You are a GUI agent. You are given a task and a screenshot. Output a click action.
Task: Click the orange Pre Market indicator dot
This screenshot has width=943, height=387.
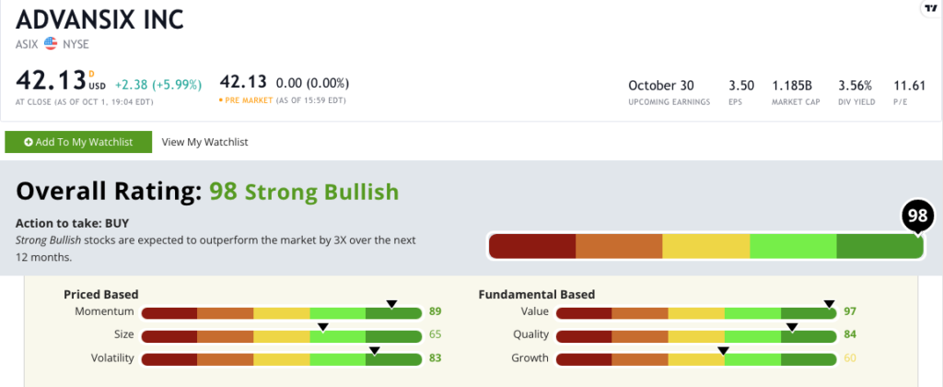[221, 100]
